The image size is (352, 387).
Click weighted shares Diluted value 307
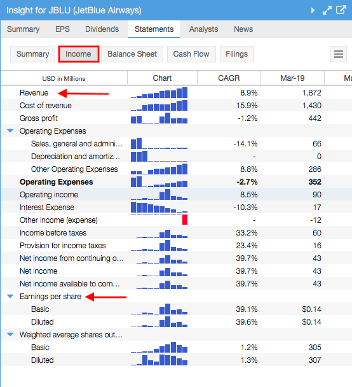[315, 360]
